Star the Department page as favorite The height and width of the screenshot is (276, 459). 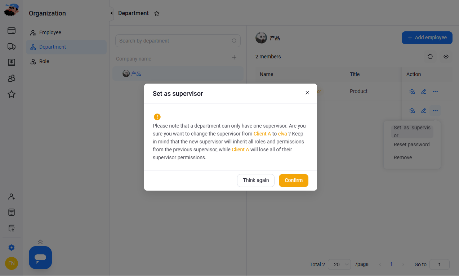[x=157, y=13]
